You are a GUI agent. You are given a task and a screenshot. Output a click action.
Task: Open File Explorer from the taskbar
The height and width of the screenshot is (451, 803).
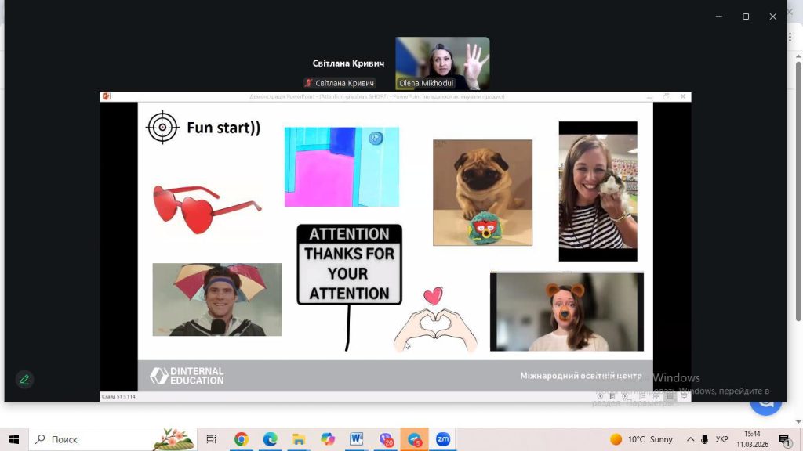299,439
